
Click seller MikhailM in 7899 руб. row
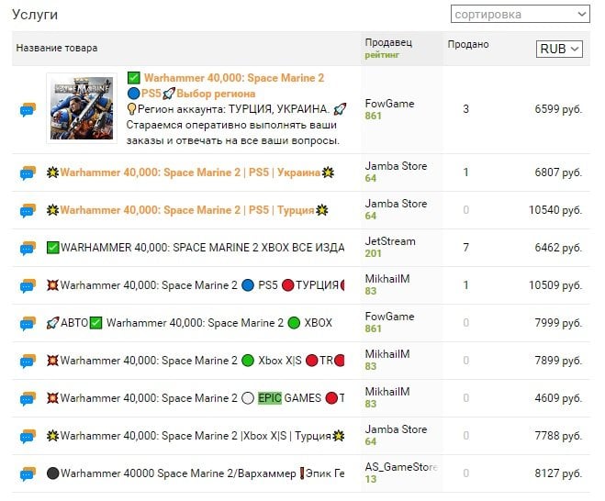[x=387, y=354]
